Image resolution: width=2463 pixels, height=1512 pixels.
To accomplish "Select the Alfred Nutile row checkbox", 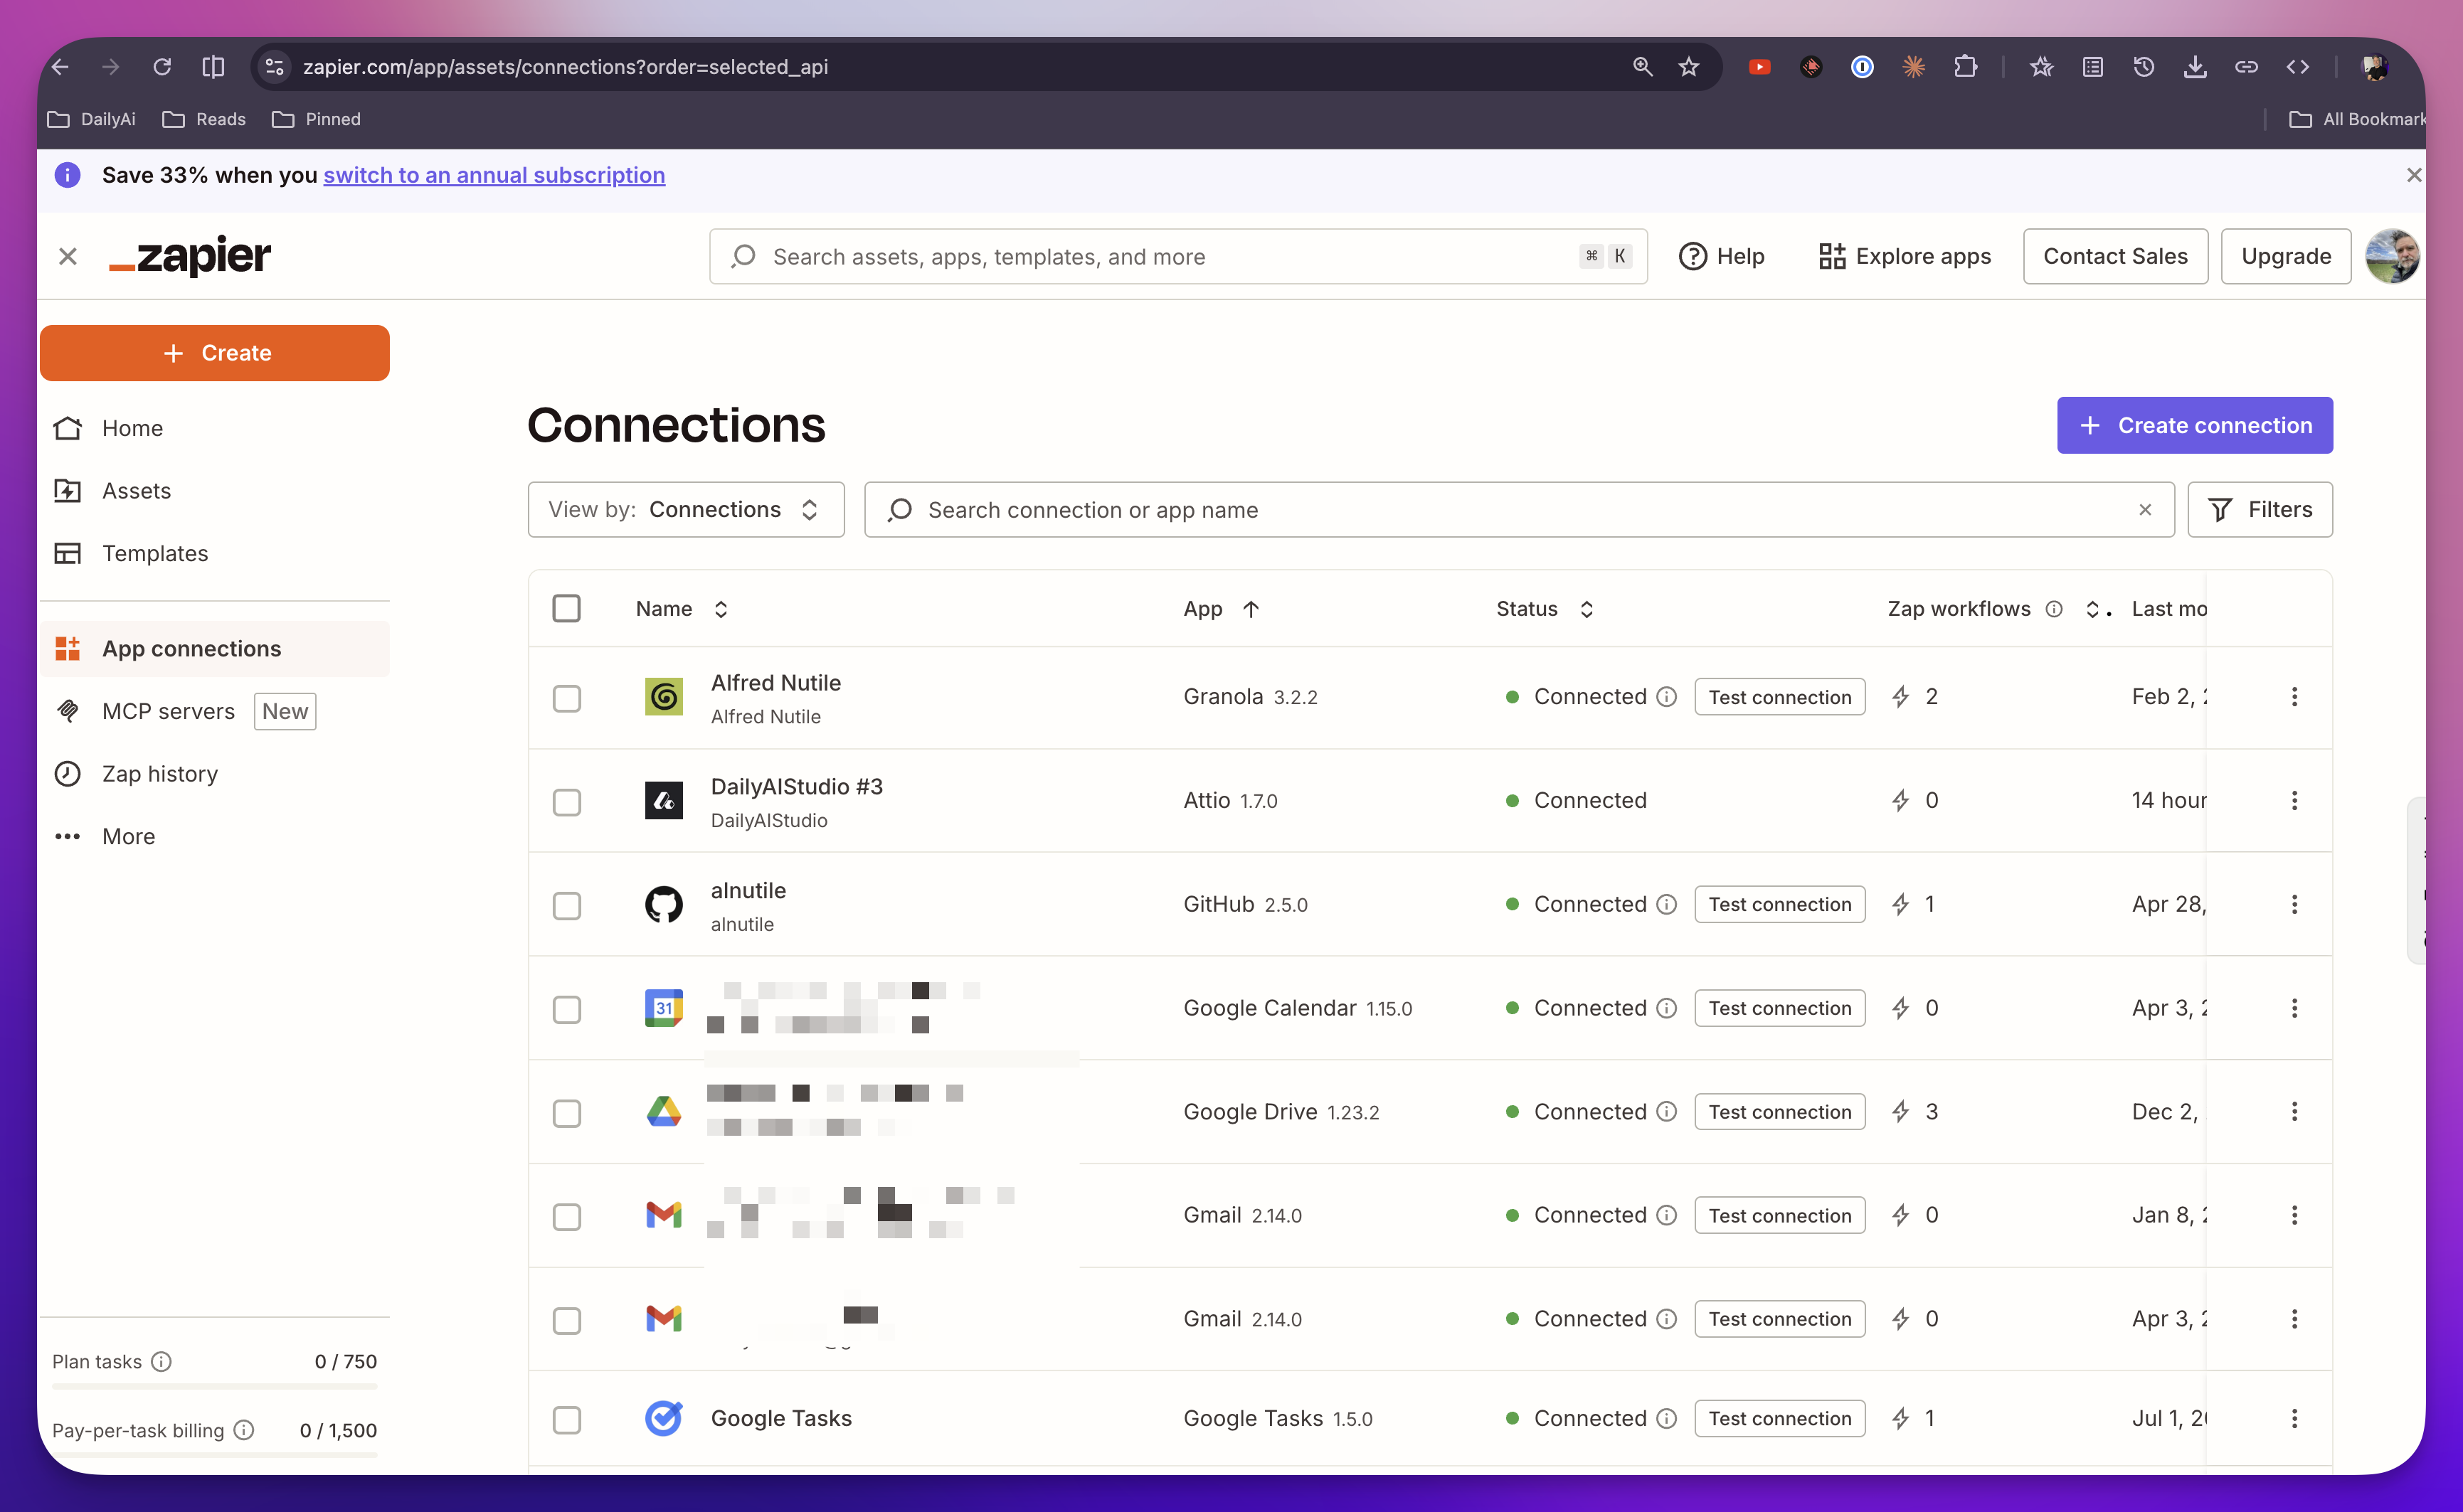I will 567,698.
